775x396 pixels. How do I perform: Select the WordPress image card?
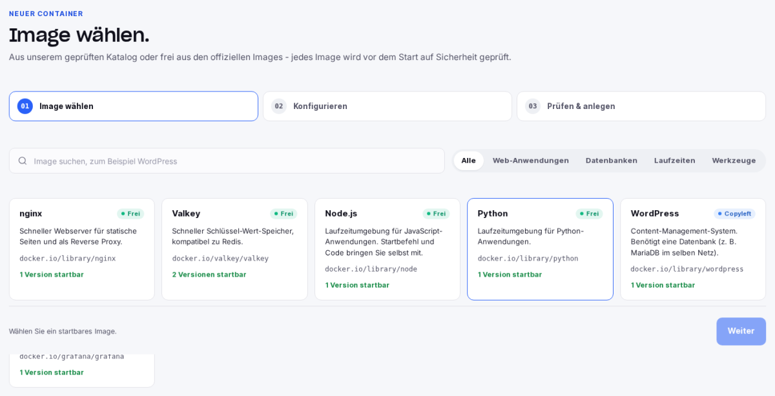(693, 249)
